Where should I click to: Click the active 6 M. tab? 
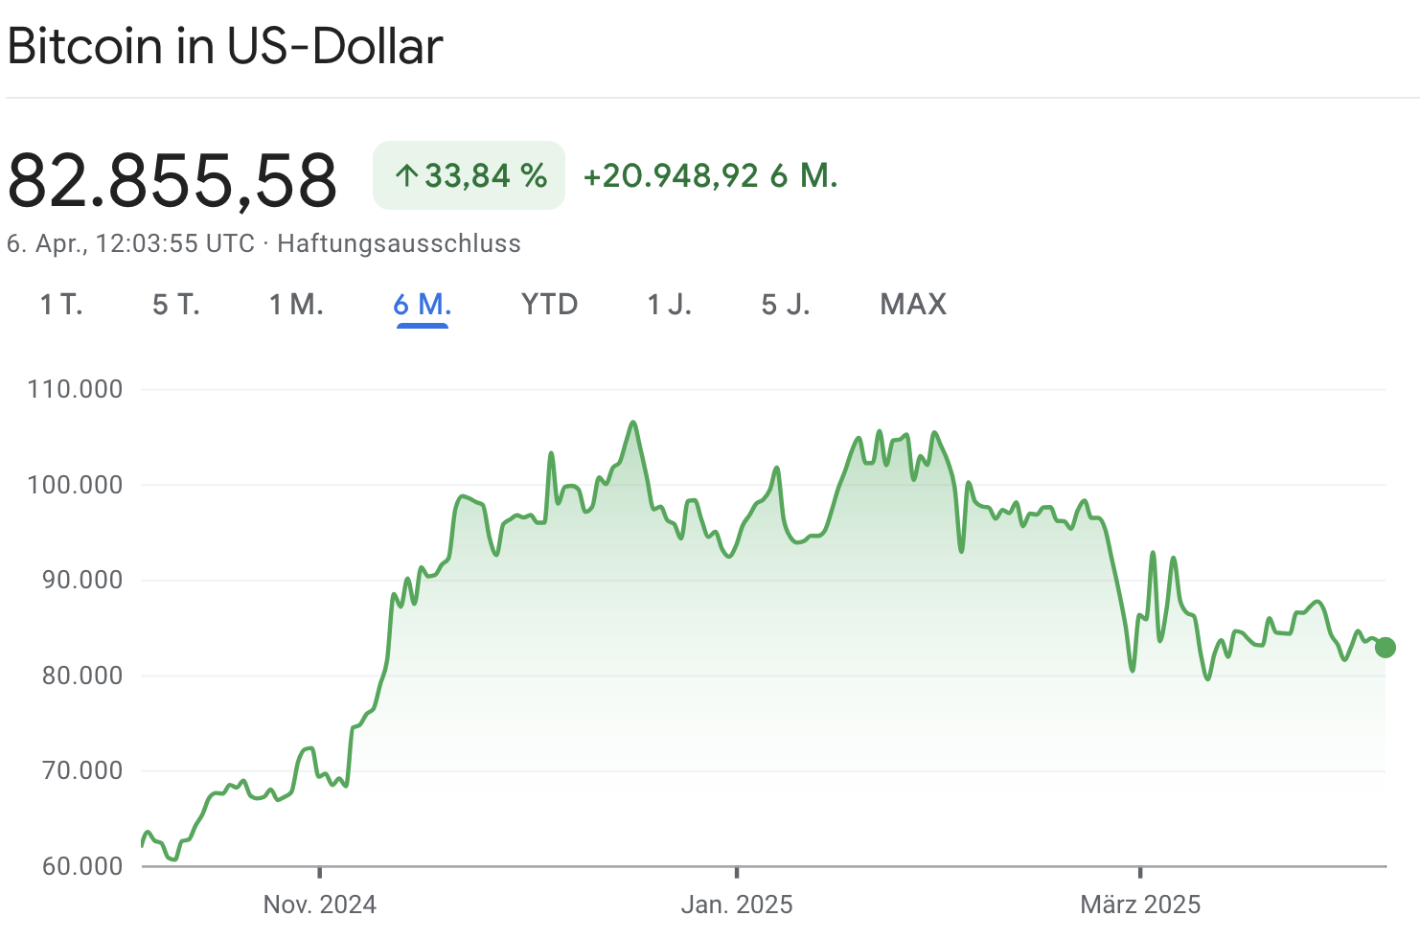pyautogui.click(x=423, y=305)
